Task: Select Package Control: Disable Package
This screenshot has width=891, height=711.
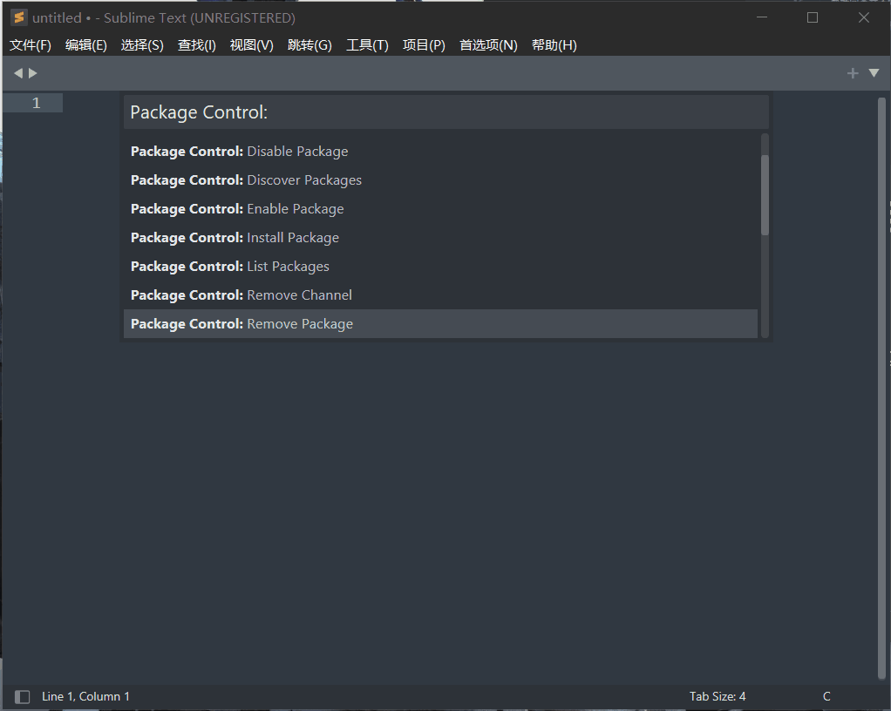Action: pos(440,152)
